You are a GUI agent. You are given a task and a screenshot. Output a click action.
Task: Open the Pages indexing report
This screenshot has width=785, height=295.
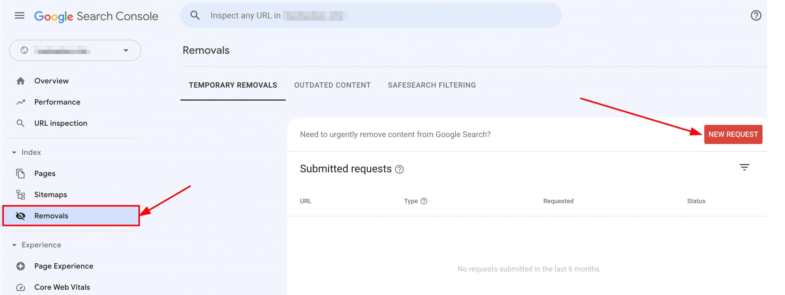[45, 173]
